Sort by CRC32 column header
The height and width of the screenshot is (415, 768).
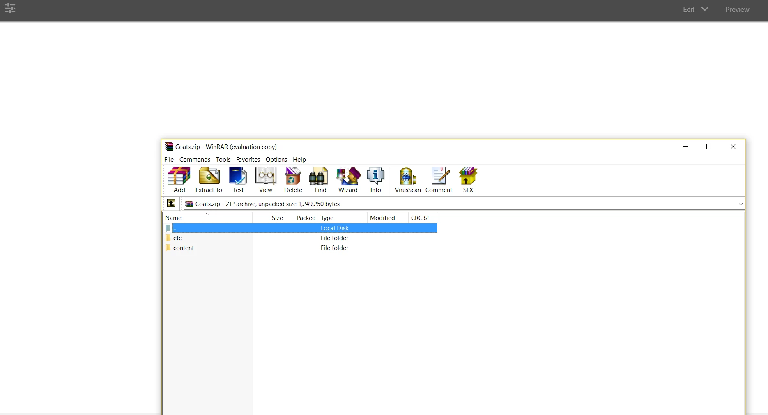423,218
